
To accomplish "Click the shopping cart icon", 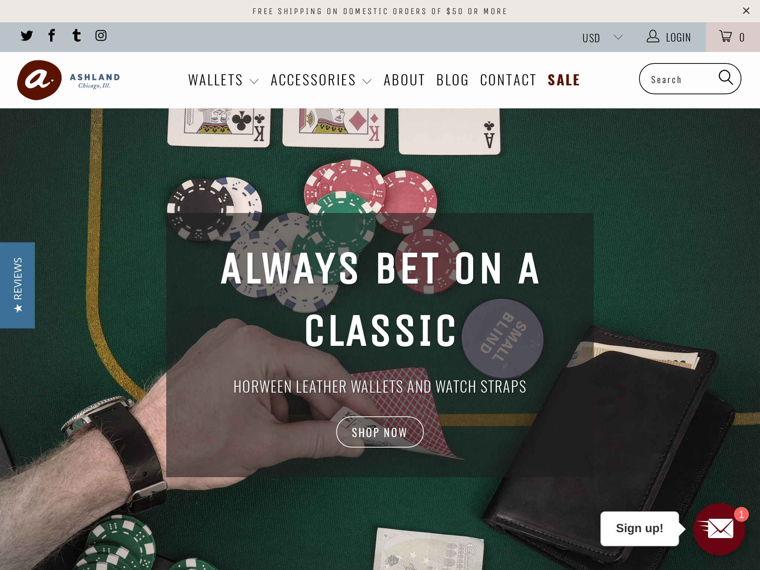I will coord(725,36).
